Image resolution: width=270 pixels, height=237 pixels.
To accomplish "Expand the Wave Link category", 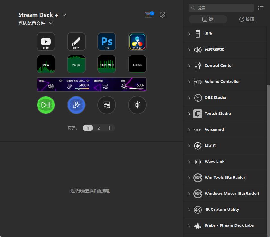I will pyautogui.click(x=189, y=162).
